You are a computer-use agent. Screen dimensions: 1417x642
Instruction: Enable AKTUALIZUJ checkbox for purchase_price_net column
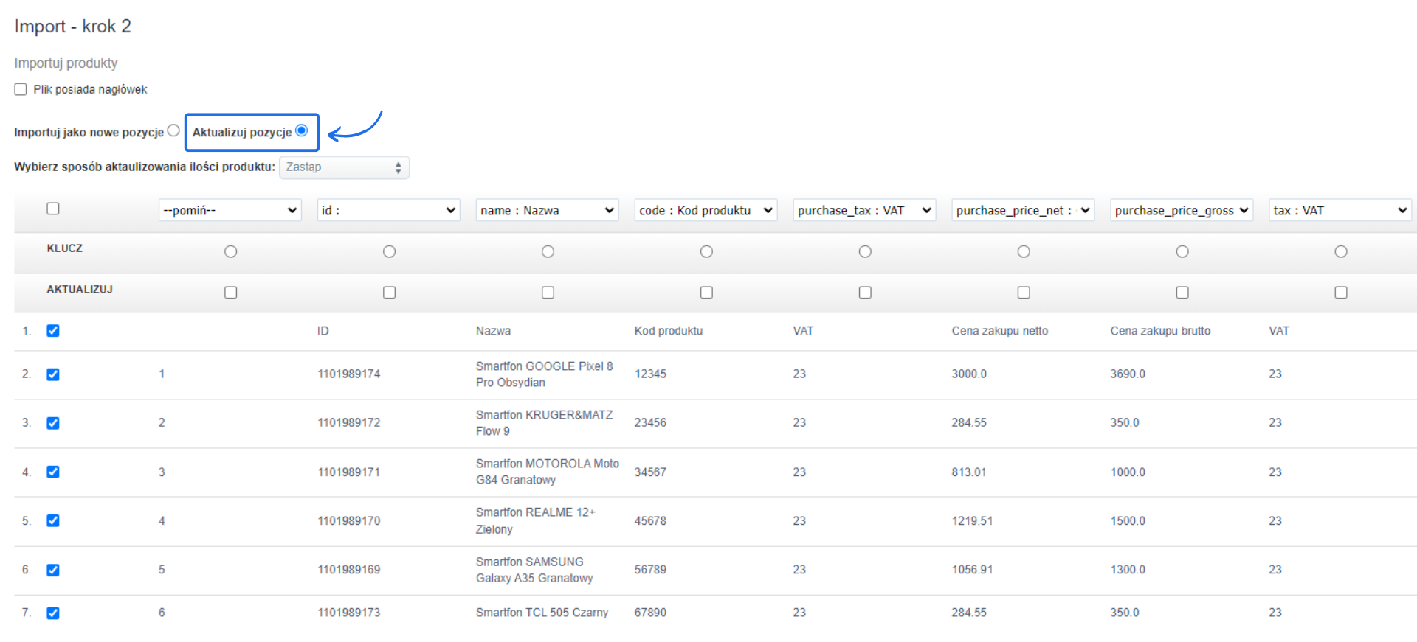[1024, 293]
